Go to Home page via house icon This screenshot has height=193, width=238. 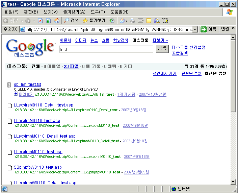point(57,21)
